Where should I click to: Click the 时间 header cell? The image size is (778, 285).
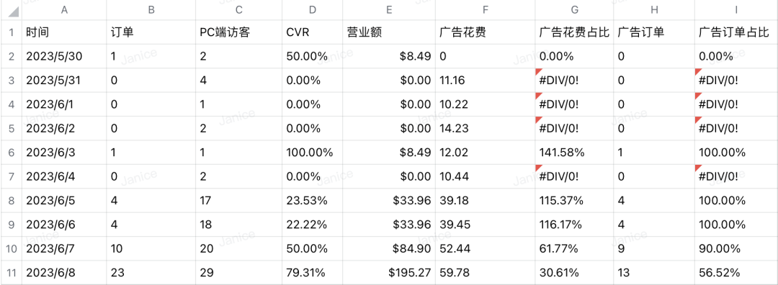(x=64, y=32)
